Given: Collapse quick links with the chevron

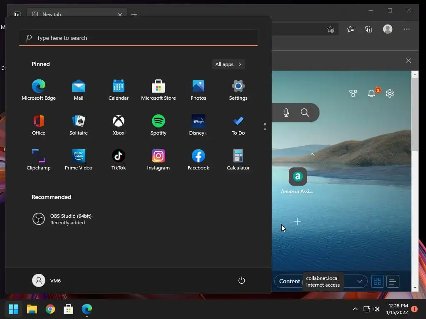Looking at the screenshot, I should (312, 155).
